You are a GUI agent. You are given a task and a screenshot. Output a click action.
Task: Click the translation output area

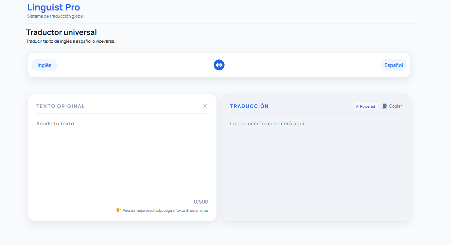[x=316, y=166]
